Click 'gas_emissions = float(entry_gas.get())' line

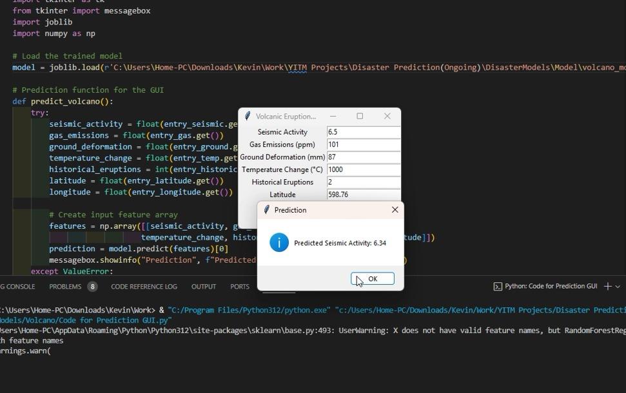(136, 135)
